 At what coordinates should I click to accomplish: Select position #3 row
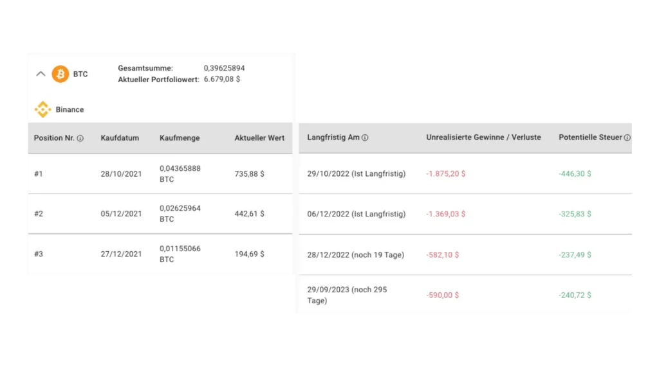[39, 254]
